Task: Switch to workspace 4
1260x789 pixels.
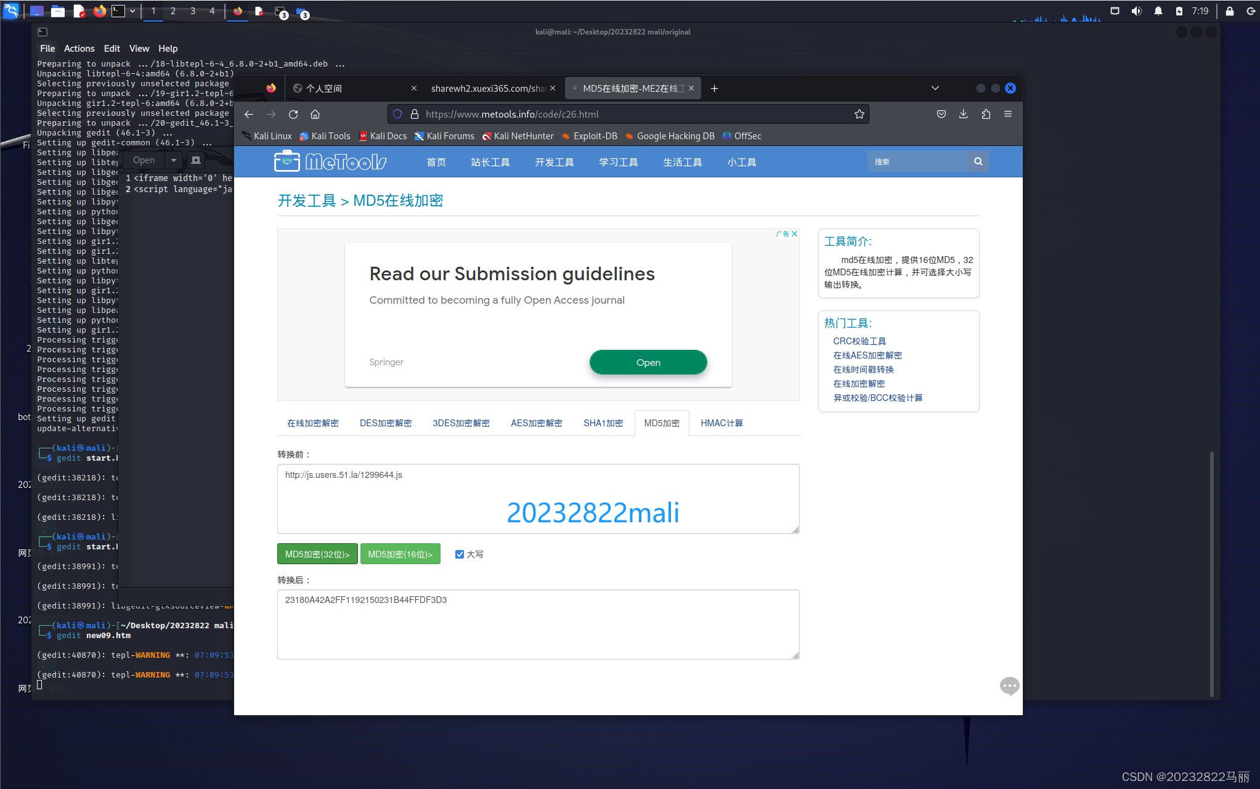Action: pyautogui.click(x=213, y=11)
